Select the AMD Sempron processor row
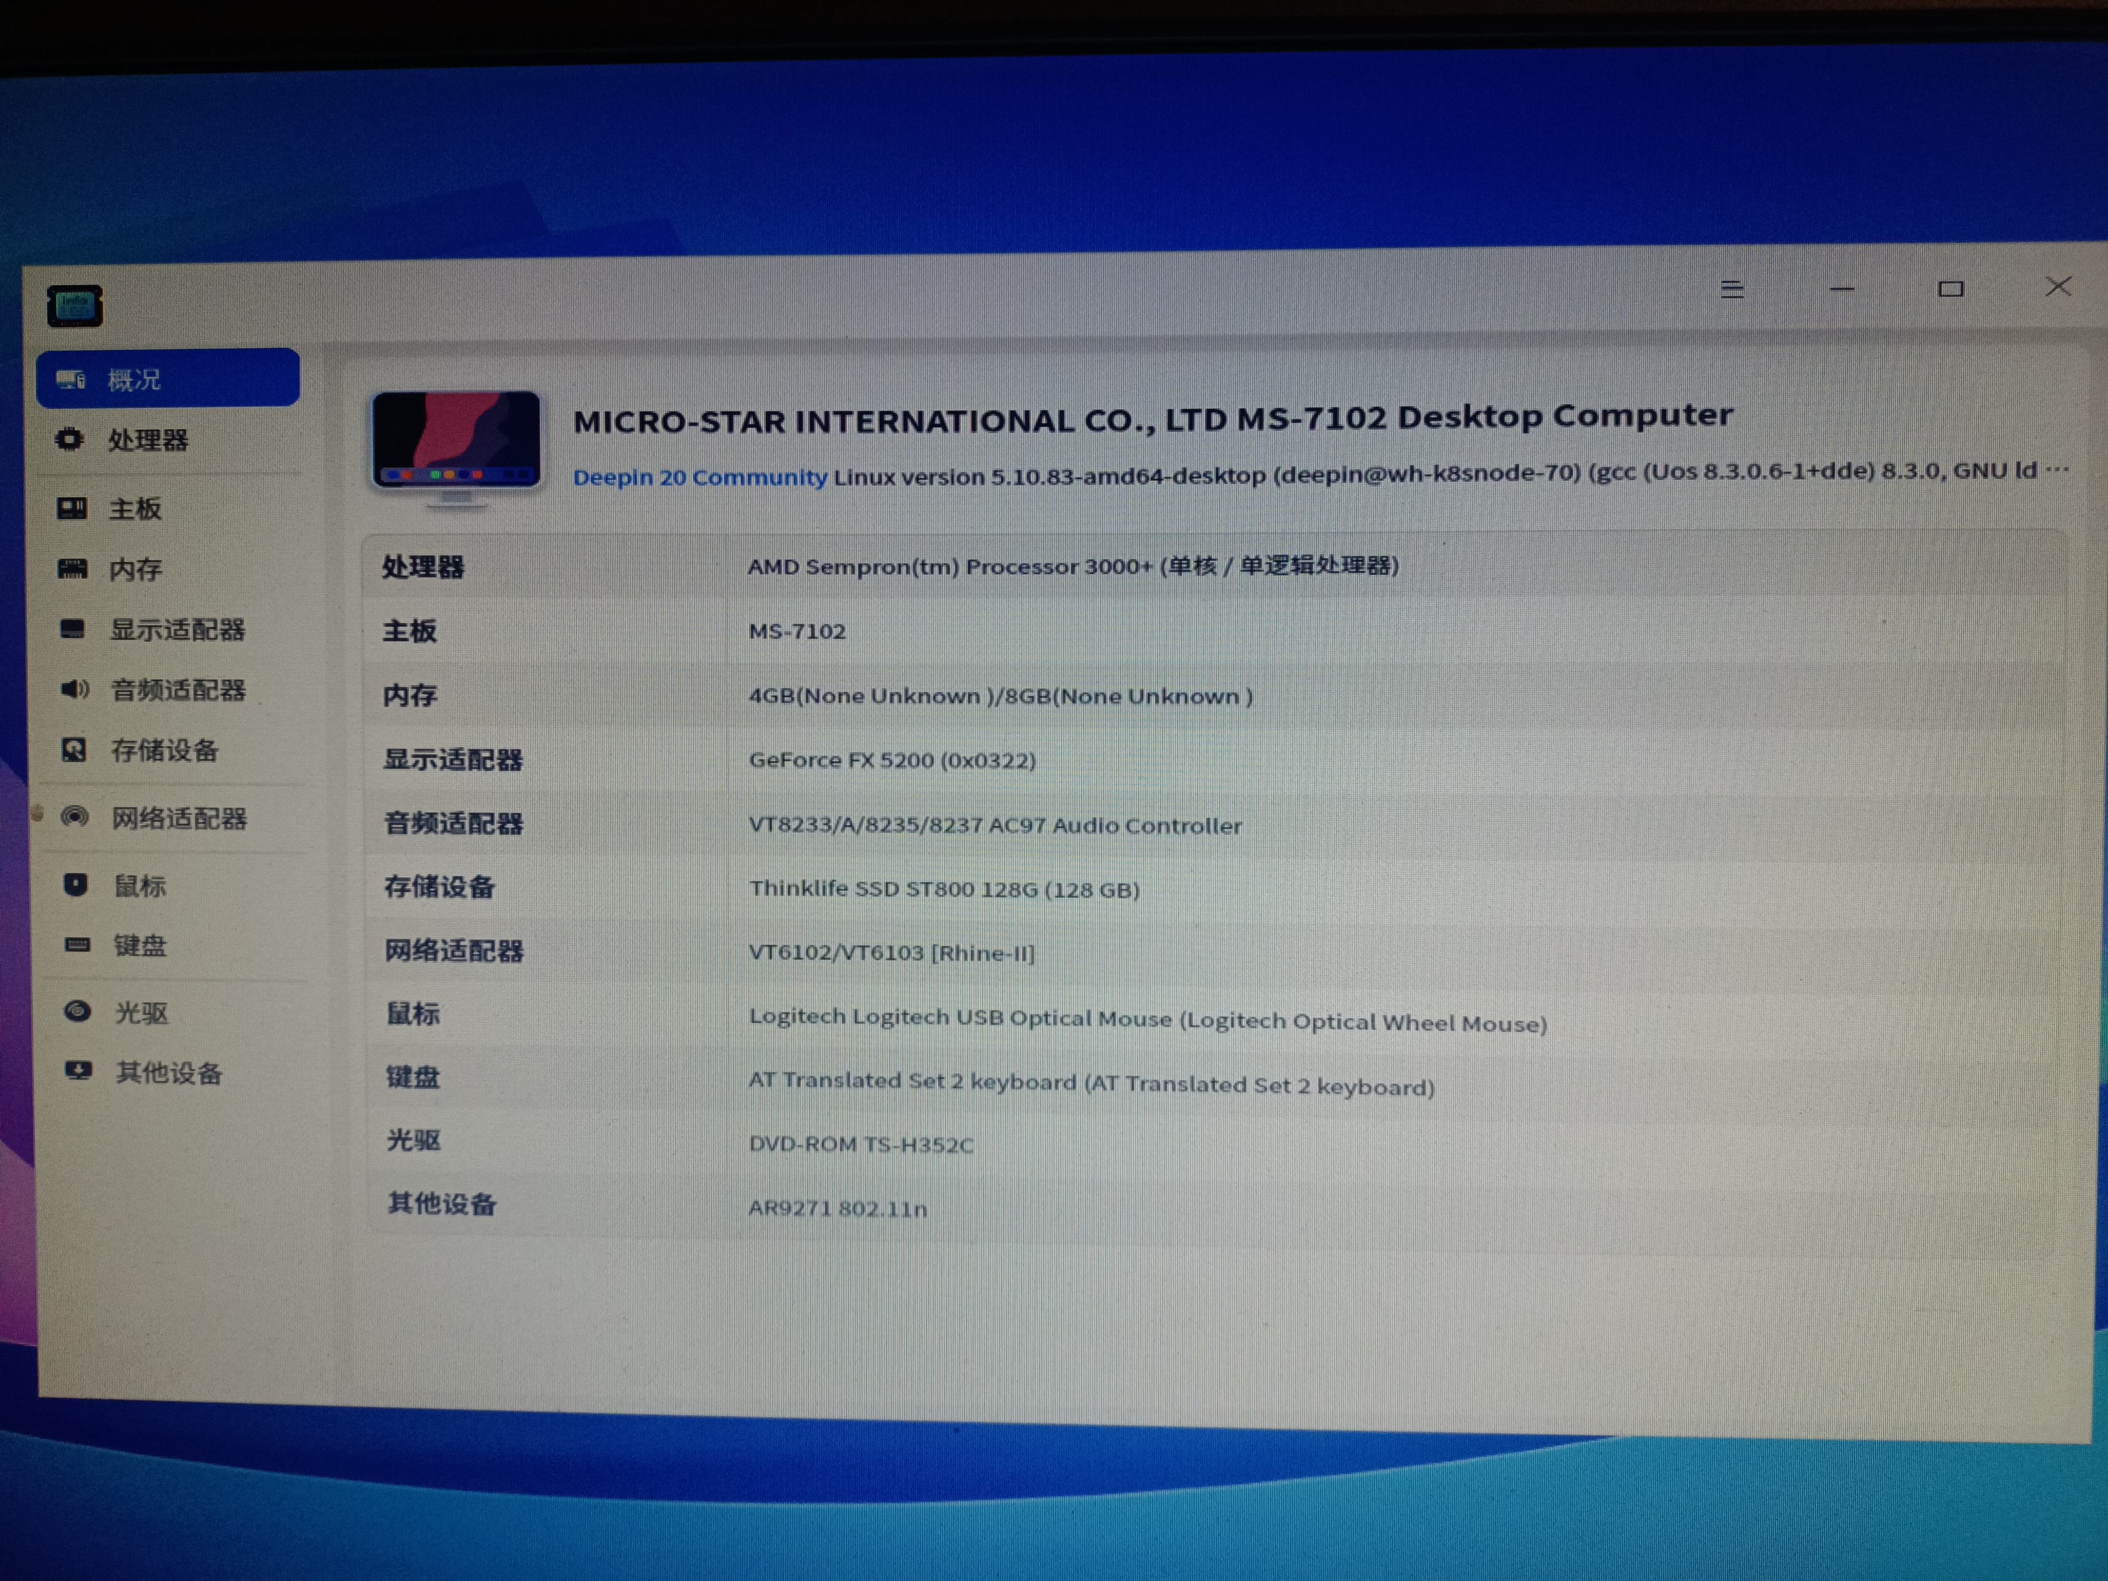The height and width of the screenshot is (1581, 2108). [x=1048, y=566]
